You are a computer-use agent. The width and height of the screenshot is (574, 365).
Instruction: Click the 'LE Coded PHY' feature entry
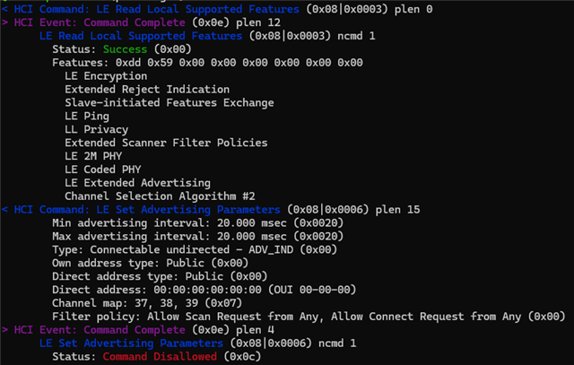pos(103,169)
